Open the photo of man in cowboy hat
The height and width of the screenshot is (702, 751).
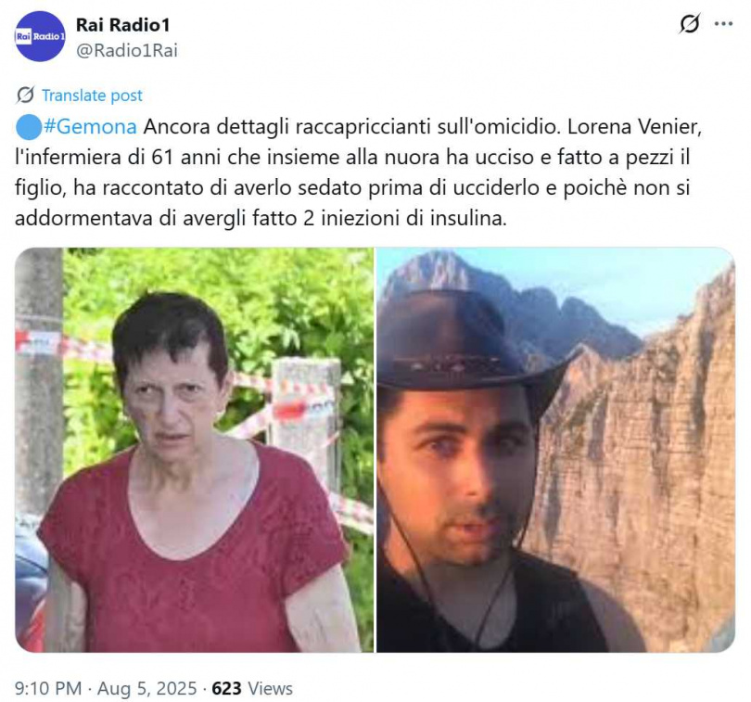(555, 450)
